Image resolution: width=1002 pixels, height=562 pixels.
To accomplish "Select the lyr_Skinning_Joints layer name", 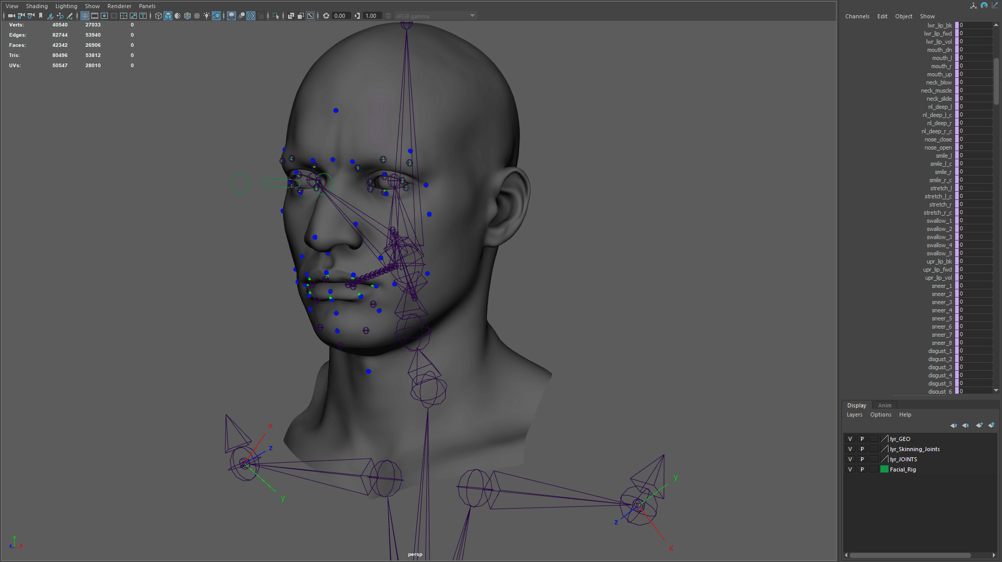I will pos(914,449).
